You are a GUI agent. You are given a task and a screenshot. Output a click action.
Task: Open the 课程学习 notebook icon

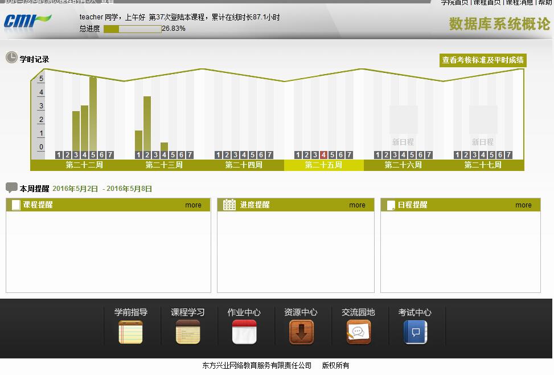point(187,332)
